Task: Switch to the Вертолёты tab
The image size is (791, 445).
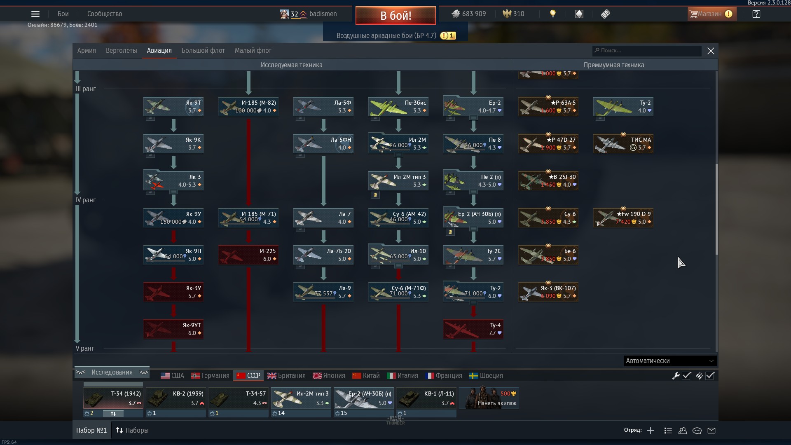Action: pos(121,51)
